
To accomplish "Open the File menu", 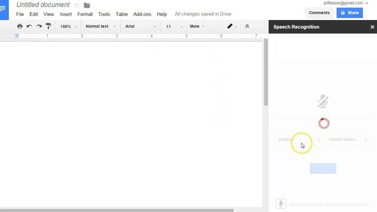I will (x=20, y=14).
